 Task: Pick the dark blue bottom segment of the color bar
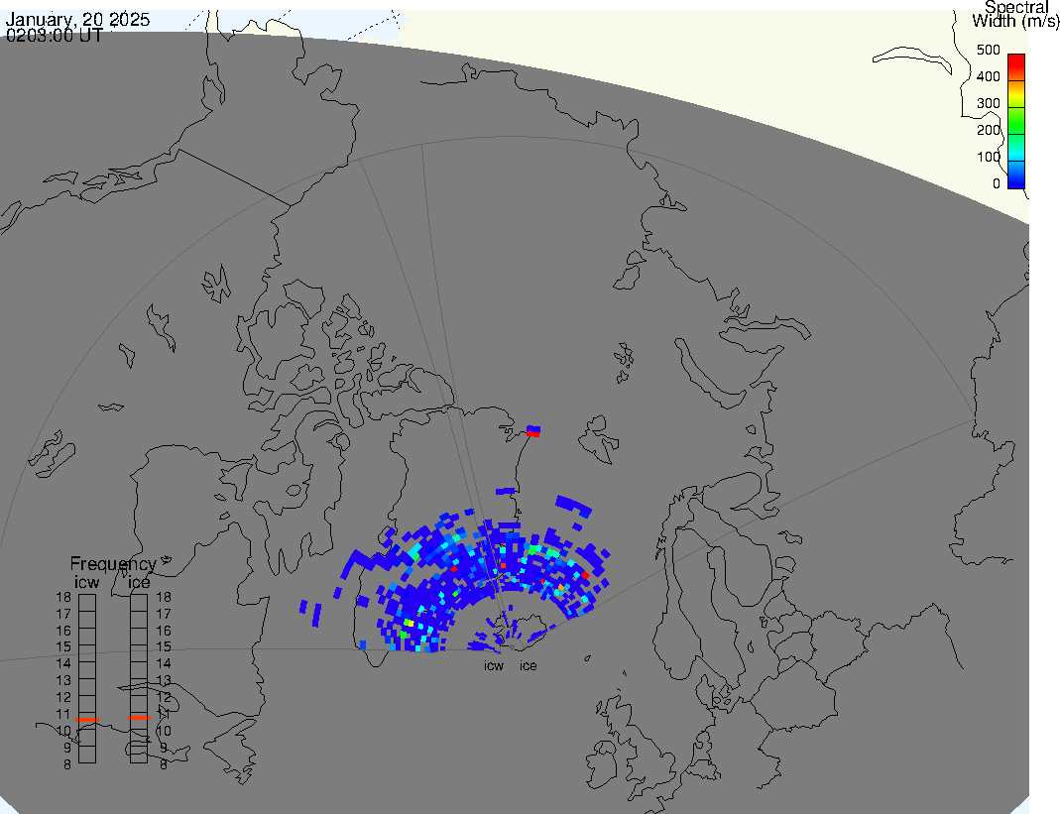point(1016,175)
